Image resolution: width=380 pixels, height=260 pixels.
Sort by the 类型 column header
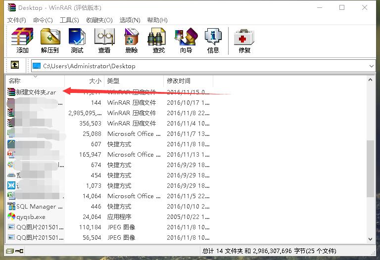(134, 81)
